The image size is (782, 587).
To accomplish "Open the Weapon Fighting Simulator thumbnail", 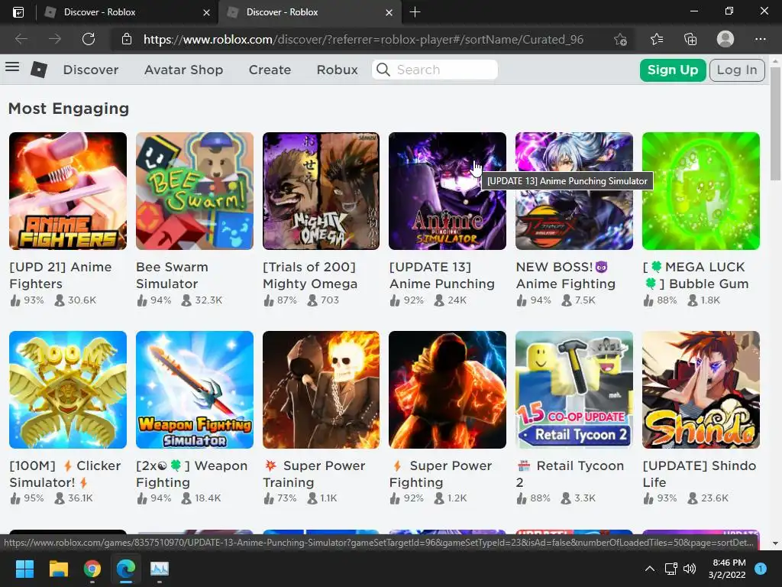I will coord(195,389).
